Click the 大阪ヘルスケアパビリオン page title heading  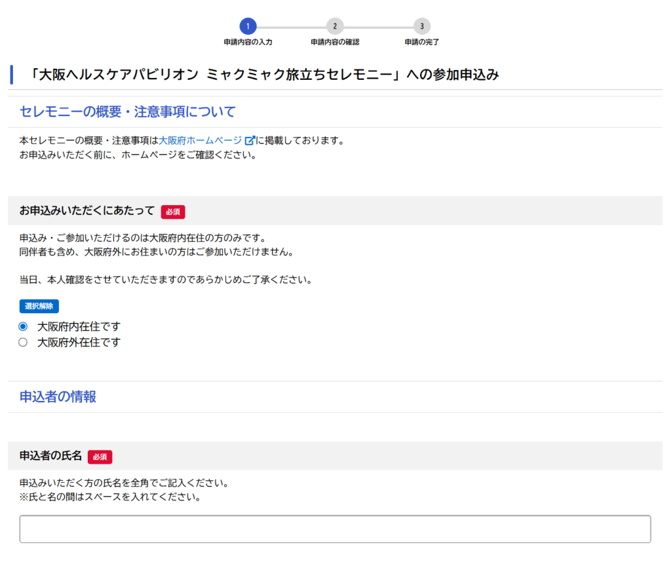[265, 75]
